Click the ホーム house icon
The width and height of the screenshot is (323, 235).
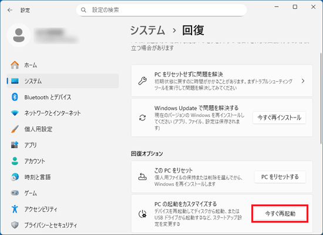point(15,65)
